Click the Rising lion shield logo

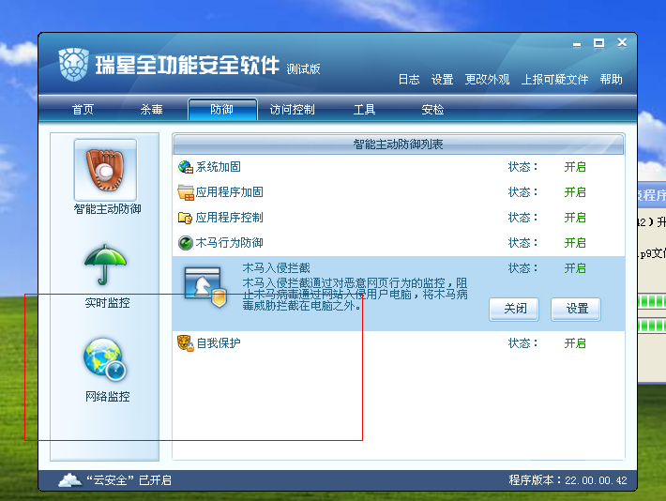(x=74, y=65)
